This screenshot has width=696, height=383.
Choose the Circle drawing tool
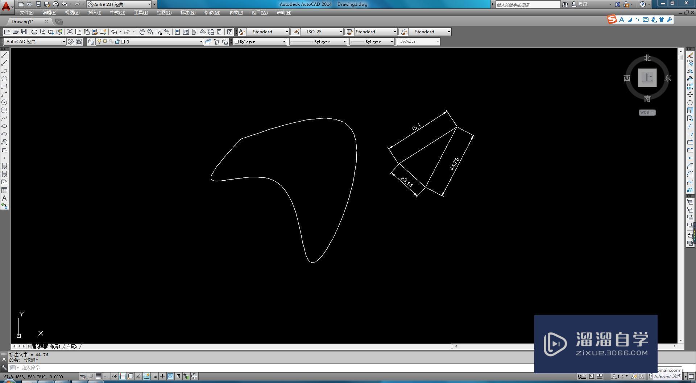[4, 102]
